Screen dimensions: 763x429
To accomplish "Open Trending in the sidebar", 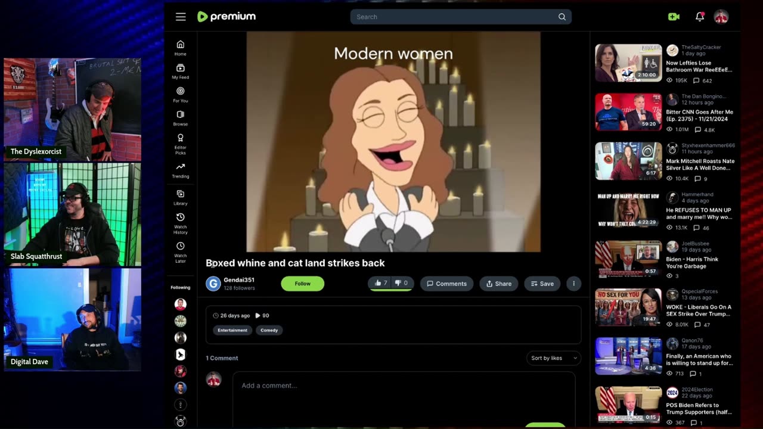I will tap(181, 170).
